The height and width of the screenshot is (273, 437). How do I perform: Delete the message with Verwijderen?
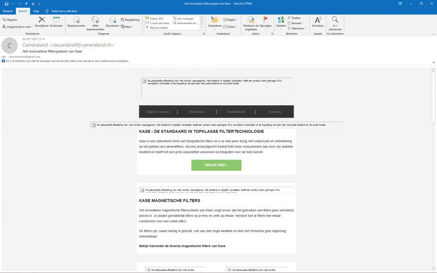click(42, 22)
